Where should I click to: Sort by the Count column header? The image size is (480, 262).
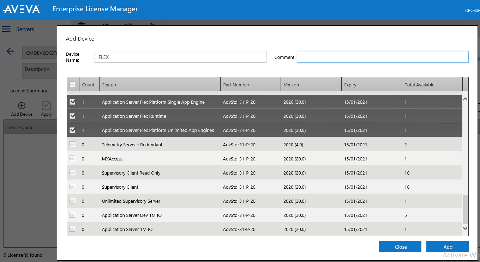[x=89, y=85]
